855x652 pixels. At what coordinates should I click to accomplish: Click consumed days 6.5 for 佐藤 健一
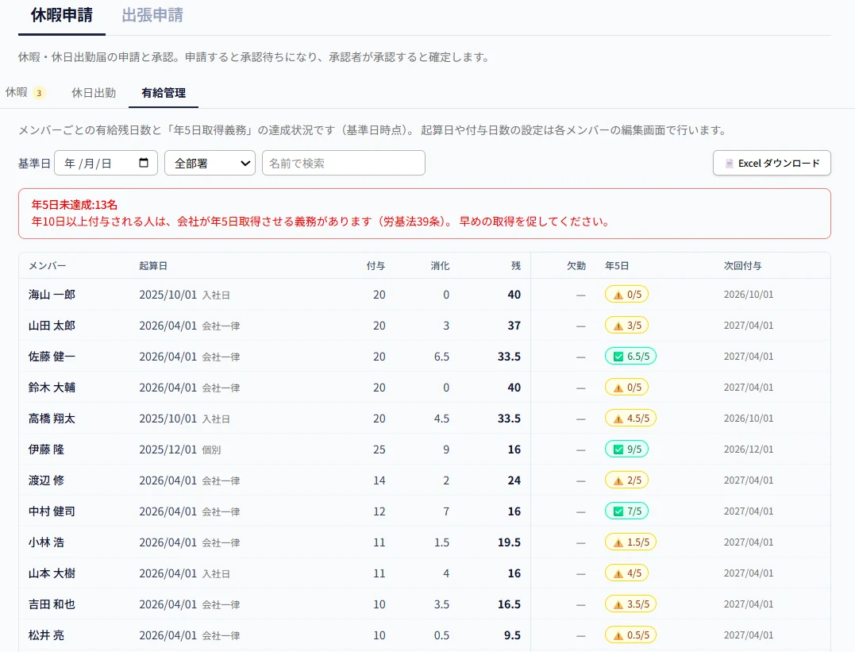pyautogui.click(x=441, y=357)
